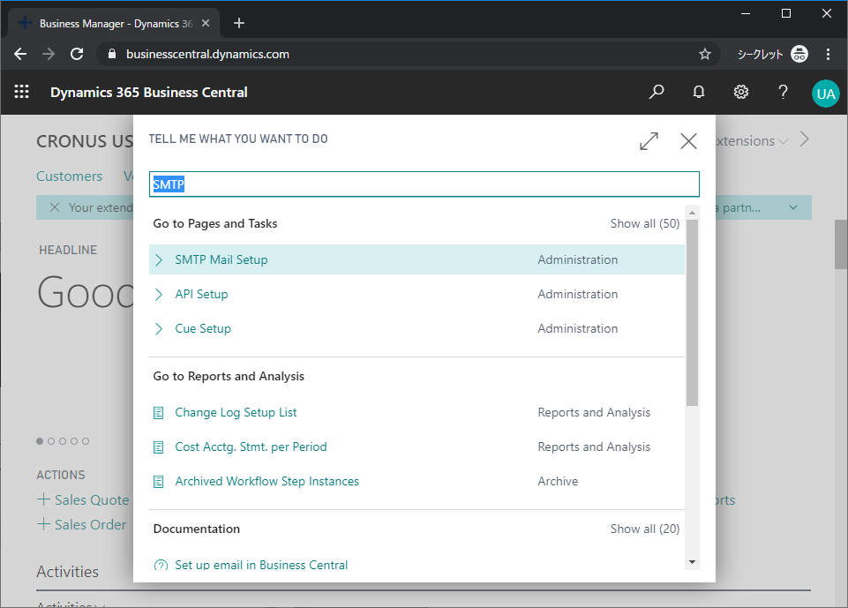Click the help icon beside Set up email

click(x=161, y=565)
